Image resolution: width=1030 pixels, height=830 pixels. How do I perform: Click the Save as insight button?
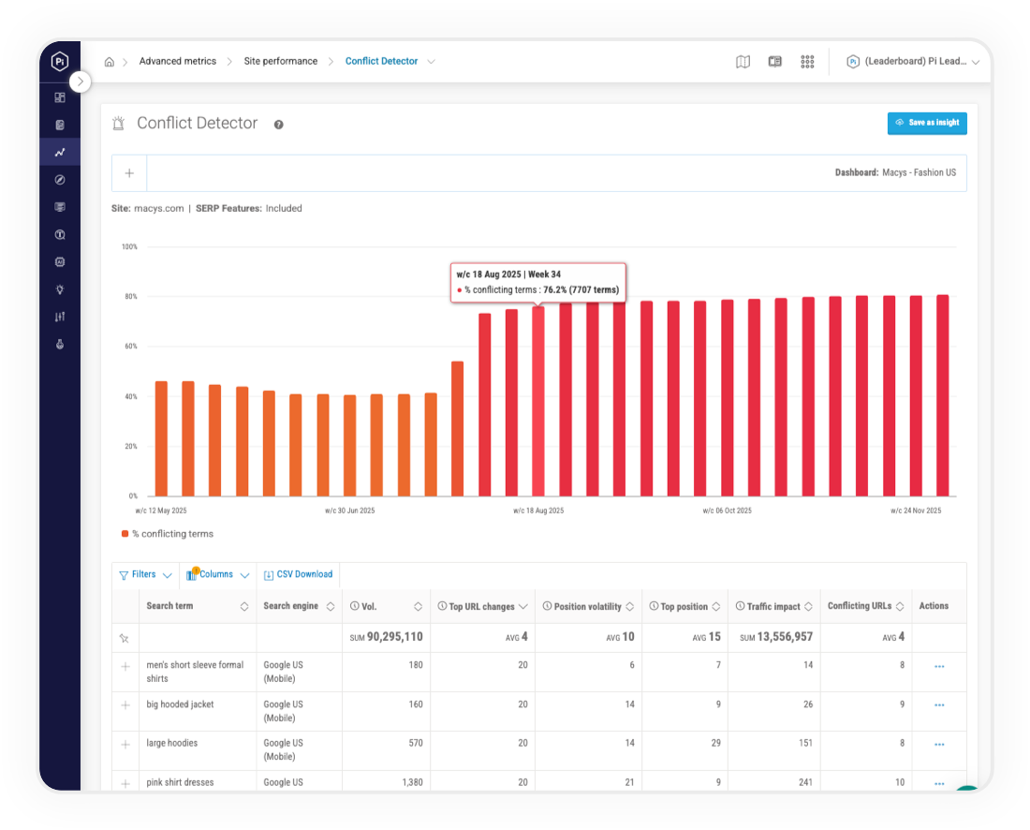927,123
